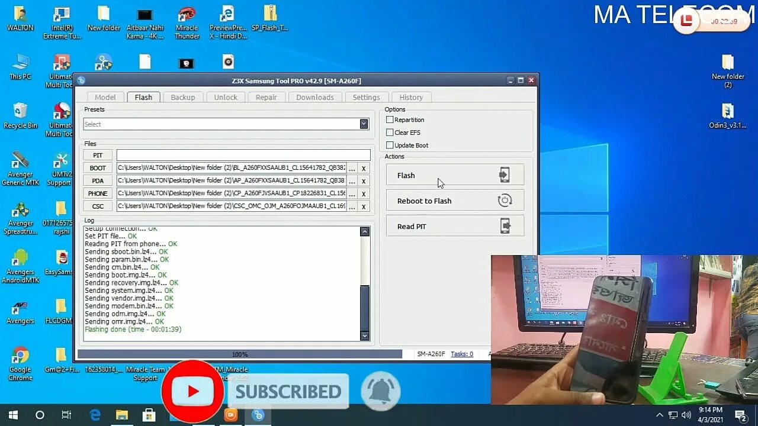758x426 pixels.
Task: Click the CSC file button
Action: [98, 206]
